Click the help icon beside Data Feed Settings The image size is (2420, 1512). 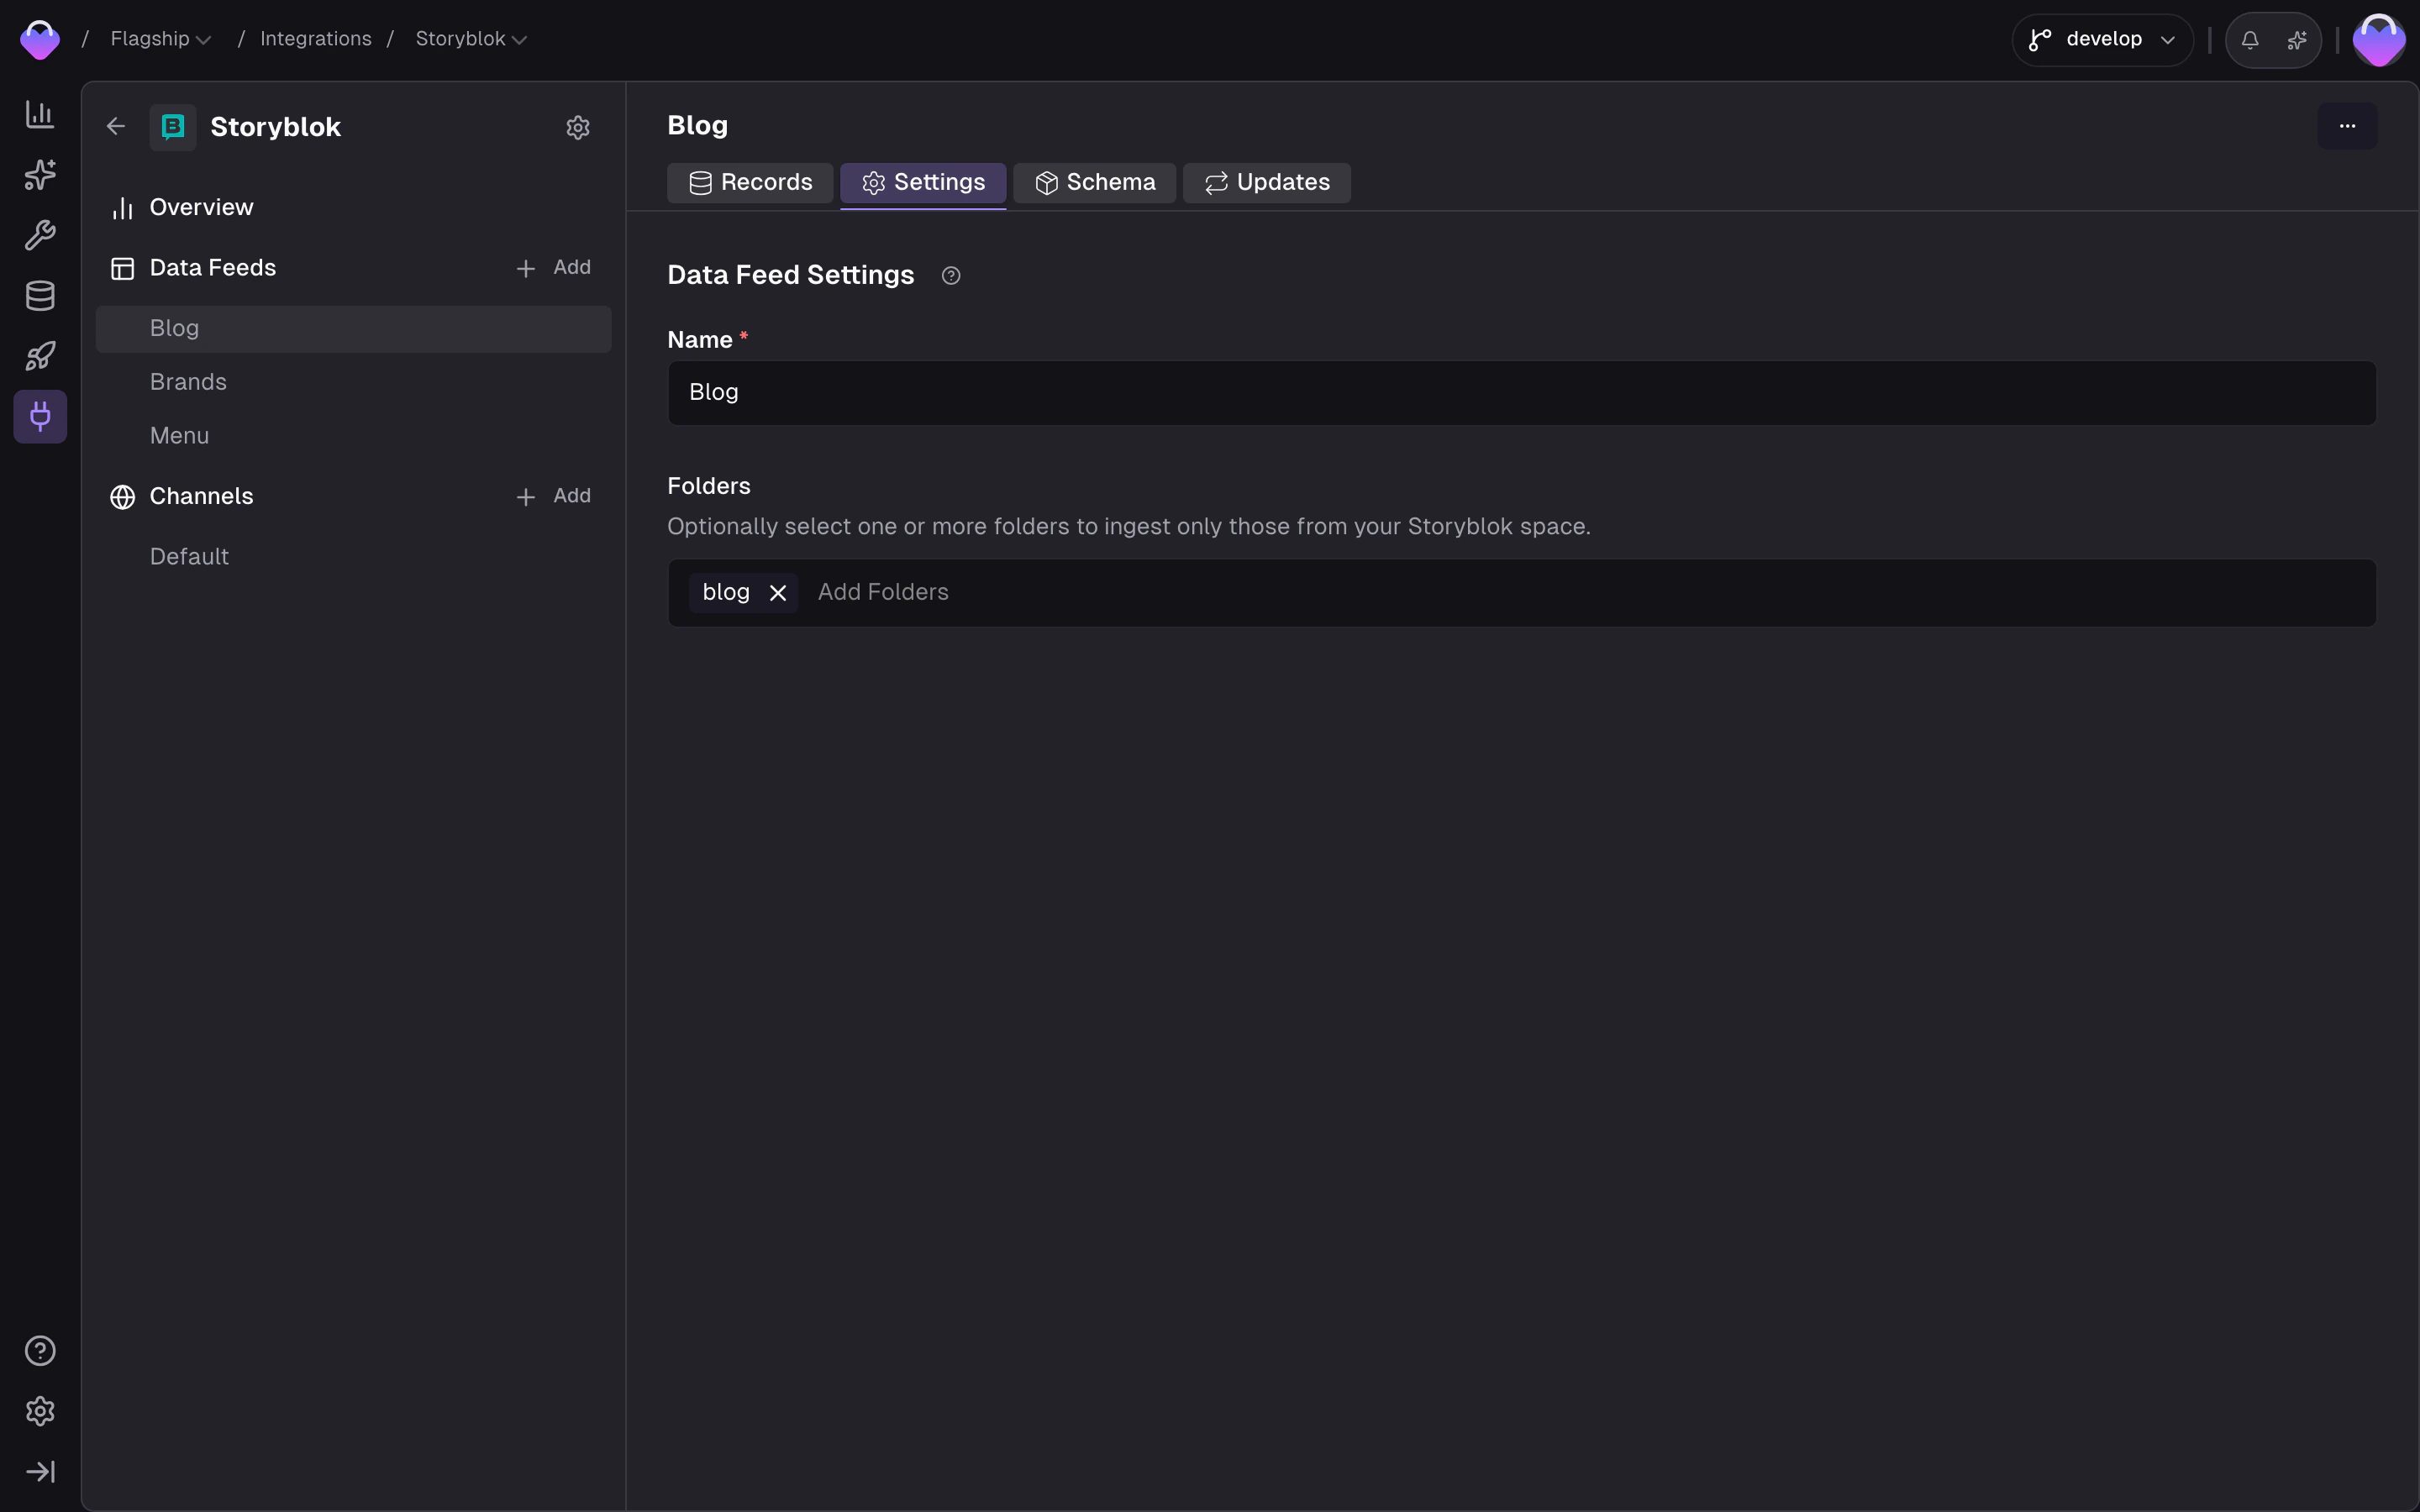[x=951, y=275]
